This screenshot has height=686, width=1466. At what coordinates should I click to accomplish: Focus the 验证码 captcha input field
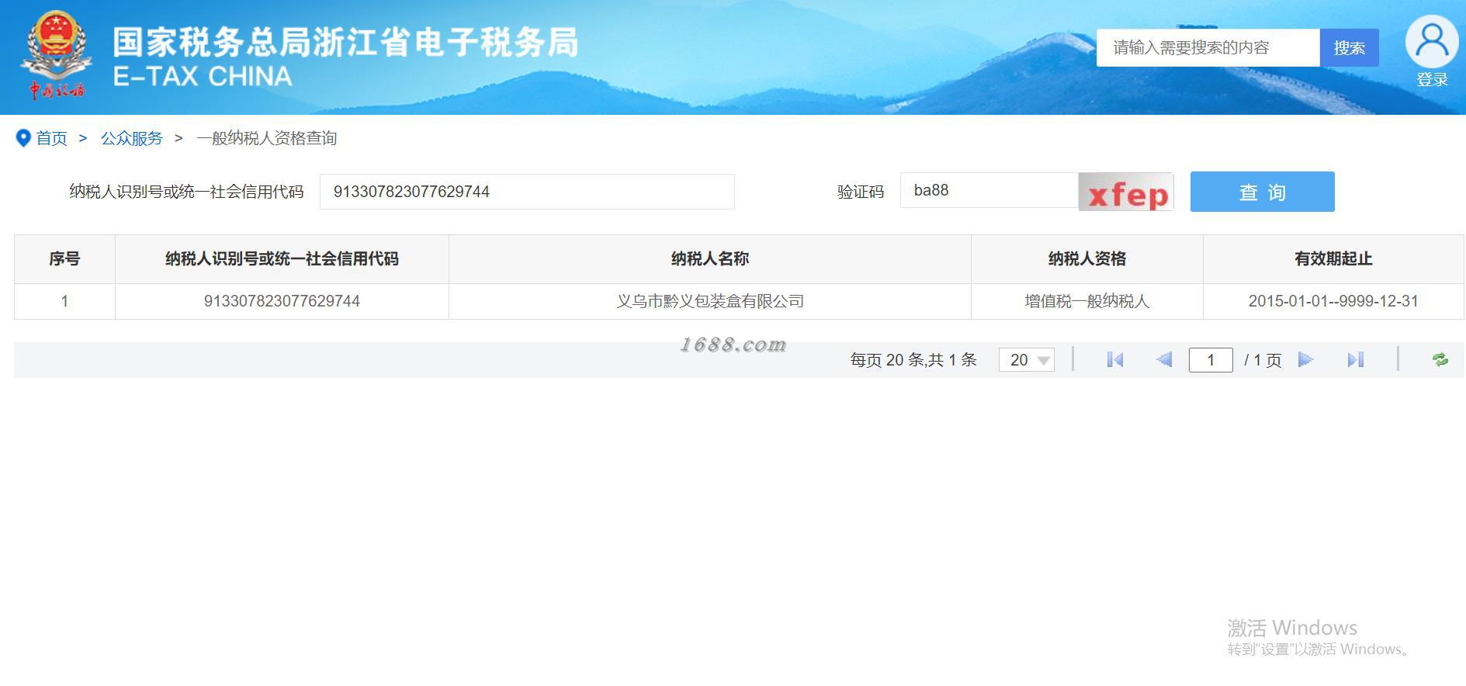pos(989,191)
